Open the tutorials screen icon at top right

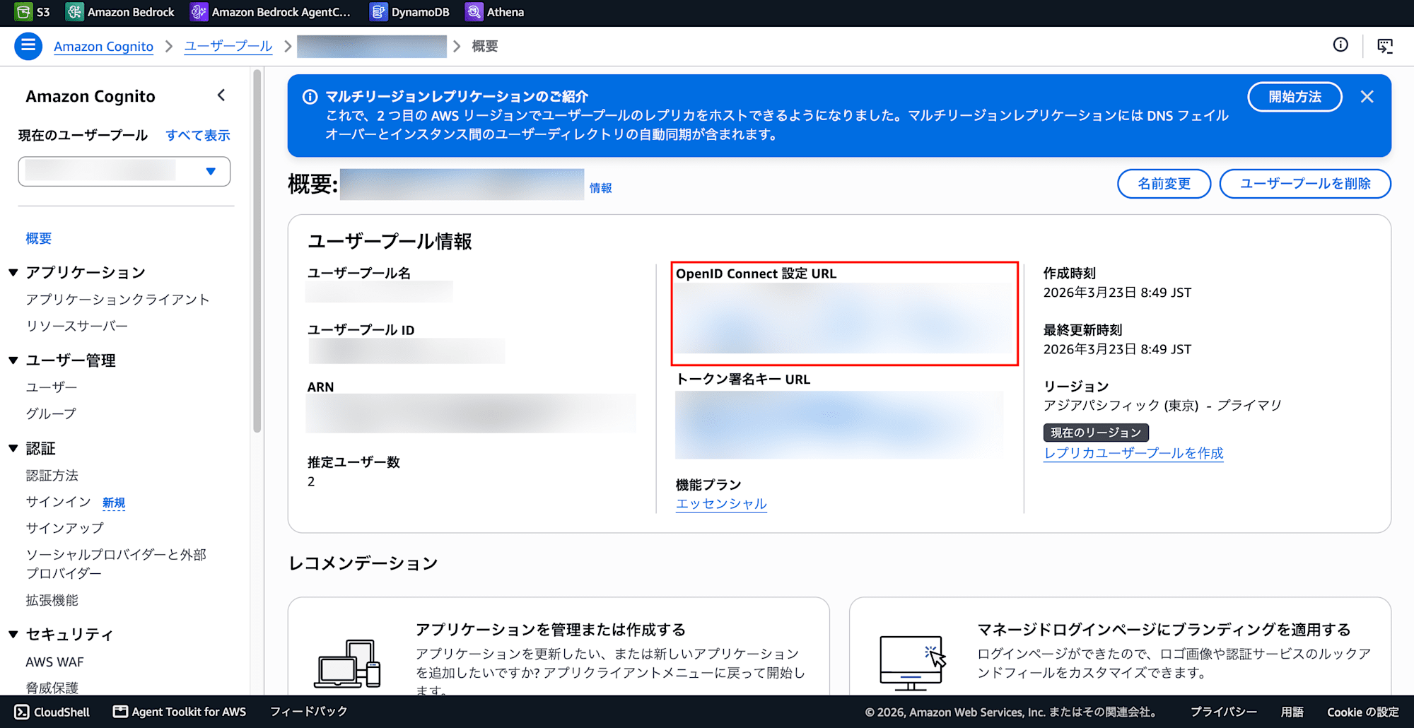point(1385,46)
